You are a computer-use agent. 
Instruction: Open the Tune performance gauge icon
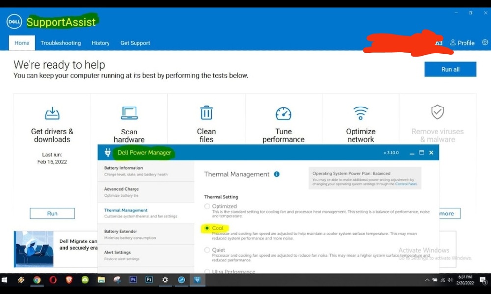pos(283,114)
